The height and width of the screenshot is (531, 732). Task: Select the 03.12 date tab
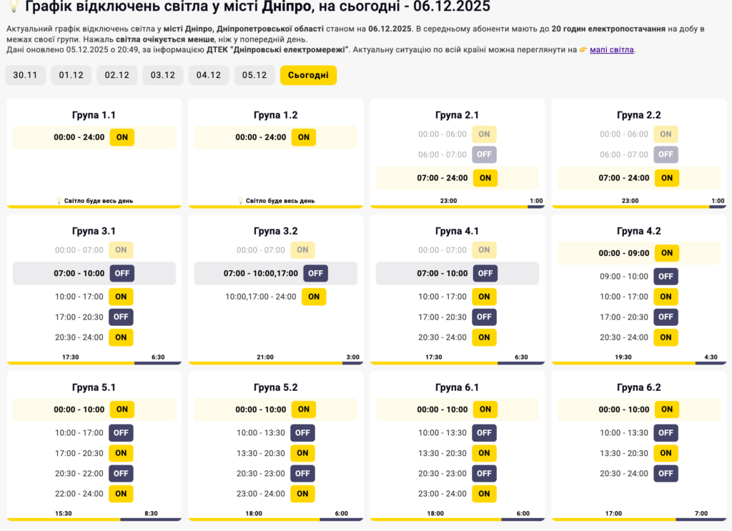pyautogui.click(x=163, y=75)
